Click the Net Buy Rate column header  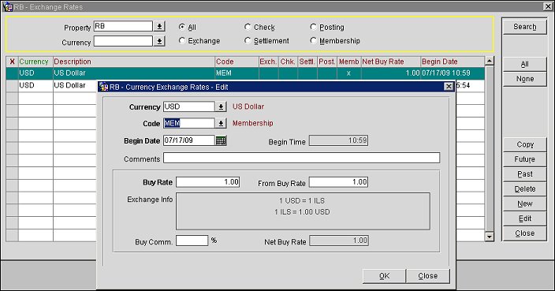pos(390,62)
